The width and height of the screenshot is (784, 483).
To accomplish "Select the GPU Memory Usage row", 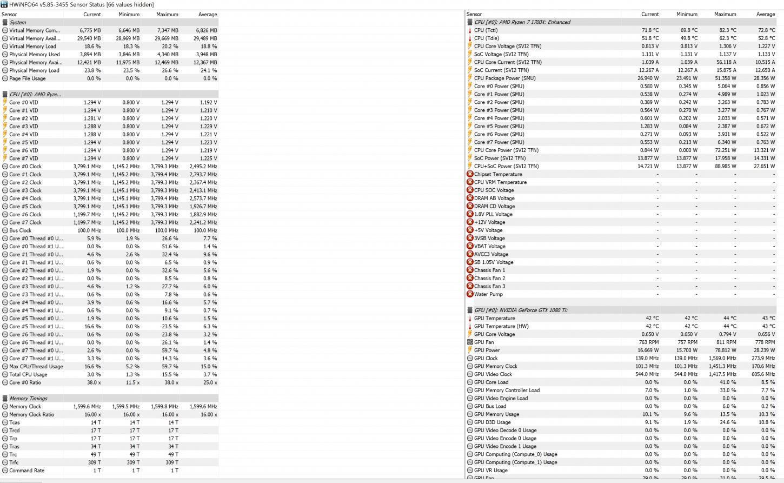I will (x=621, y=414).
